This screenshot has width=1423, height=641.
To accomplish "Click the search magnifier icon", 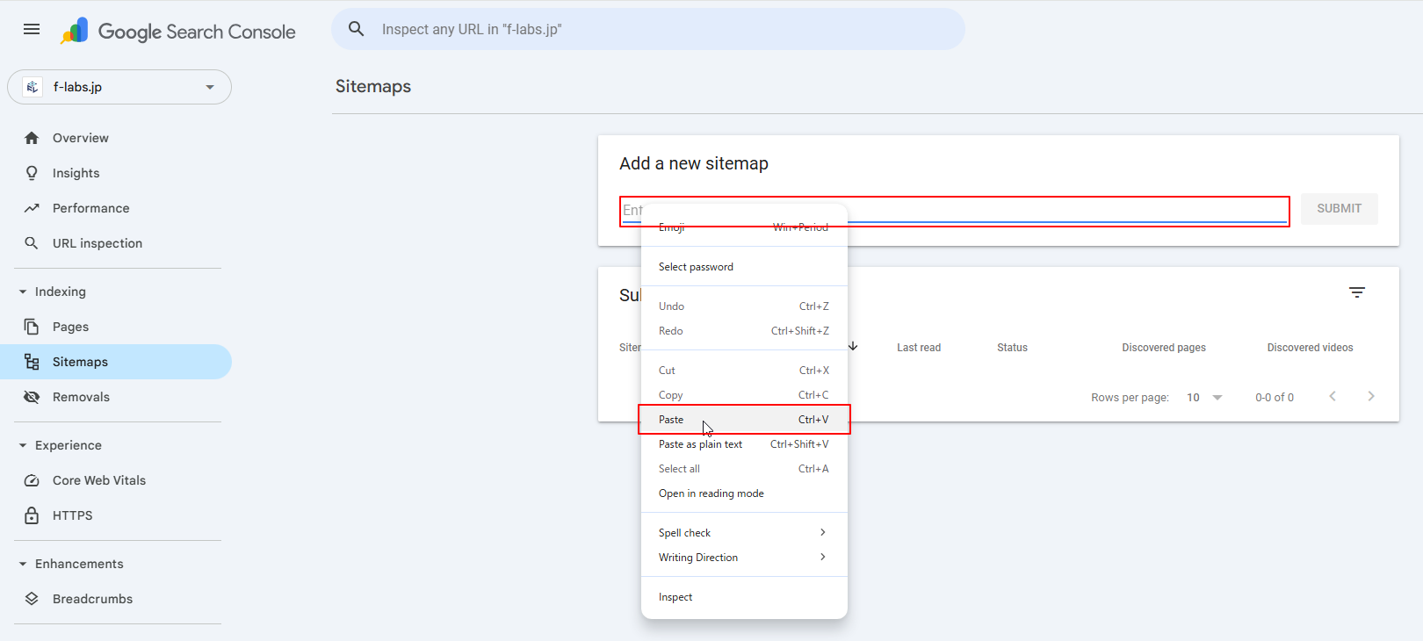I will click(356, 29).
